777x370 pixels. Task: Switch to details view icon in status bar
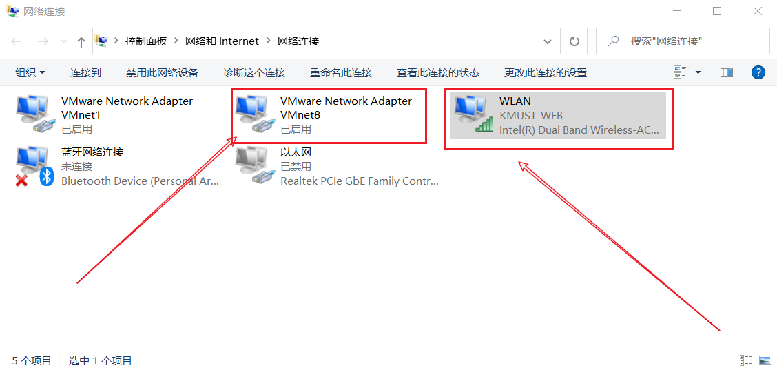coord(746,360)
